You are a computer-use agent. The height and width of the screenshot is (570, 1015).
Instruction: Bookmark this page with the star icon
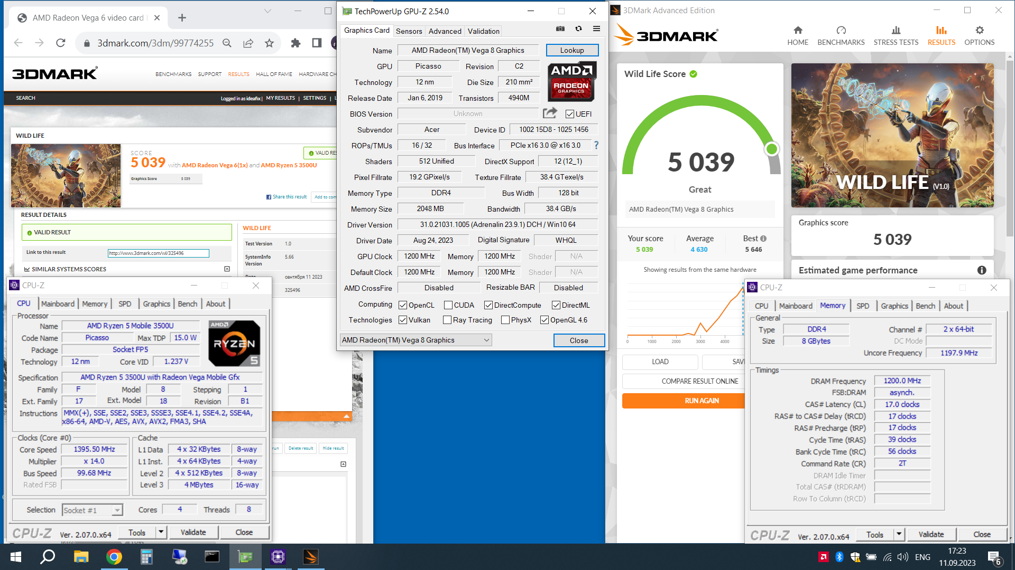click(269, 43)
